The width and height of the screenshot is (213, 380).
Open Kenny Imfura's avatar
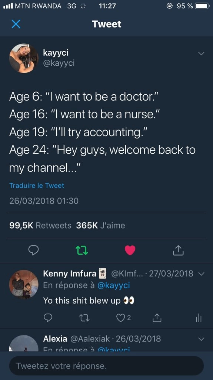click(24, 285)
